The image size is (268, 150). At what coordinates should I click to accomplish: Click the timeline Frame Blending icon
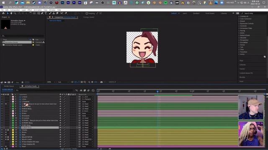point(85,90)
